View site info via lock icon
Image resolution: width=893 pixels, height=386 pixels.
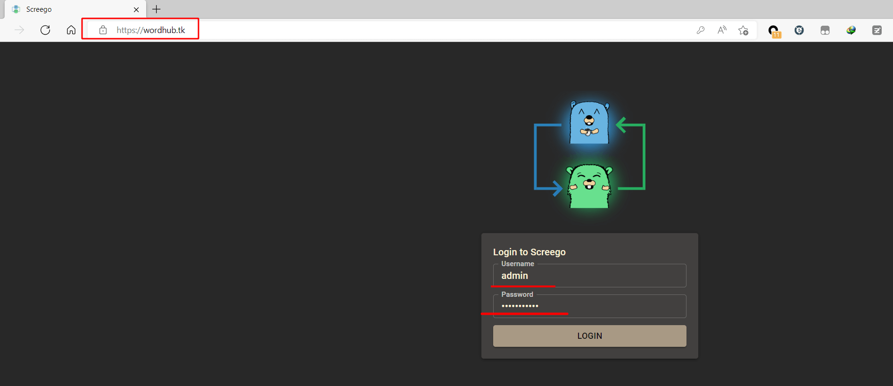tap(103, 30)
